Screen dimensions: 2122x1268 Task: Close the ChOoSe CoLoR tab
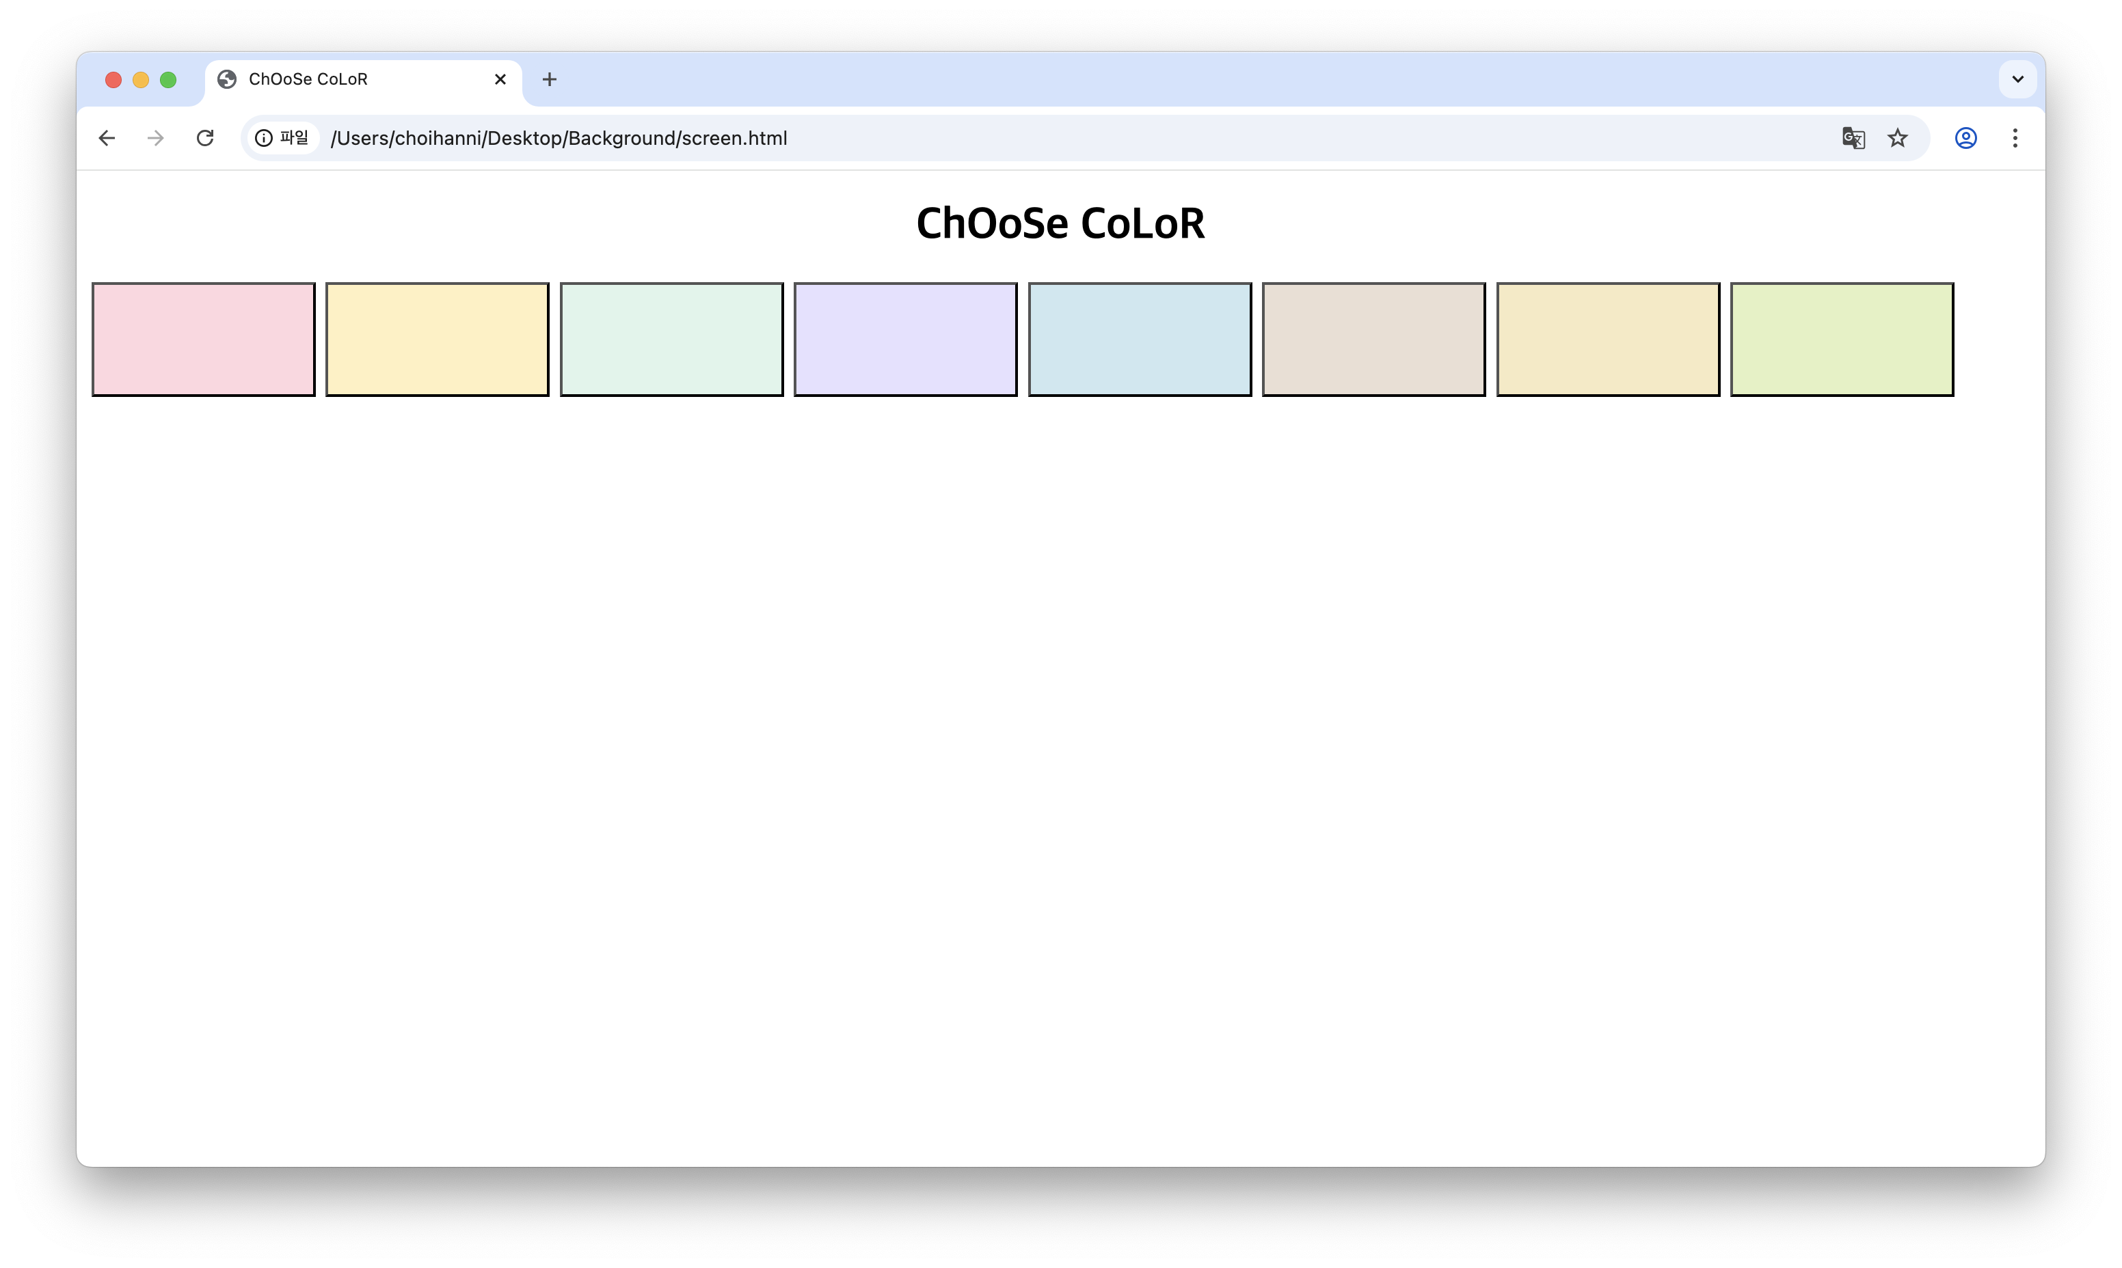coord(501,79)
